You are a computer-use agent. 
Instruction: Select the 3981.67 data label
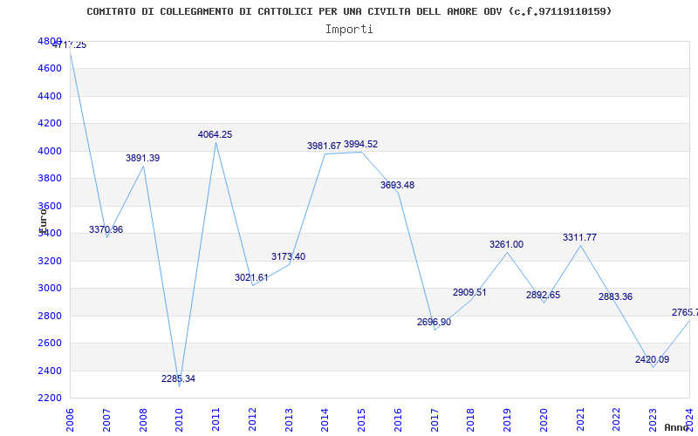324,146
